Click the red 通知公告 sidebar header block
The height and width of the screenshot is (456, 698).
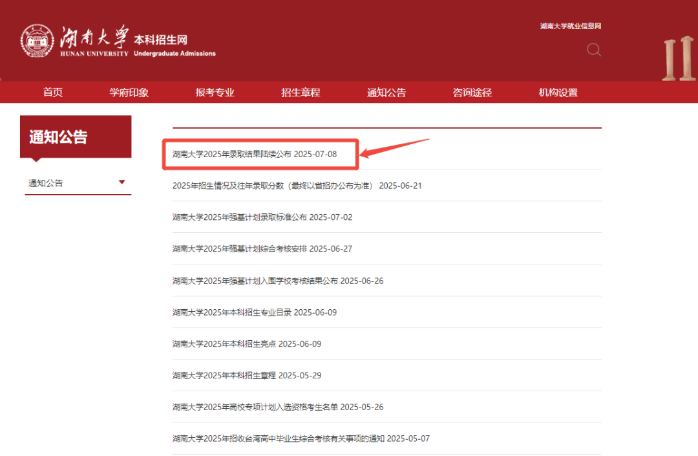tap(76, 136)
